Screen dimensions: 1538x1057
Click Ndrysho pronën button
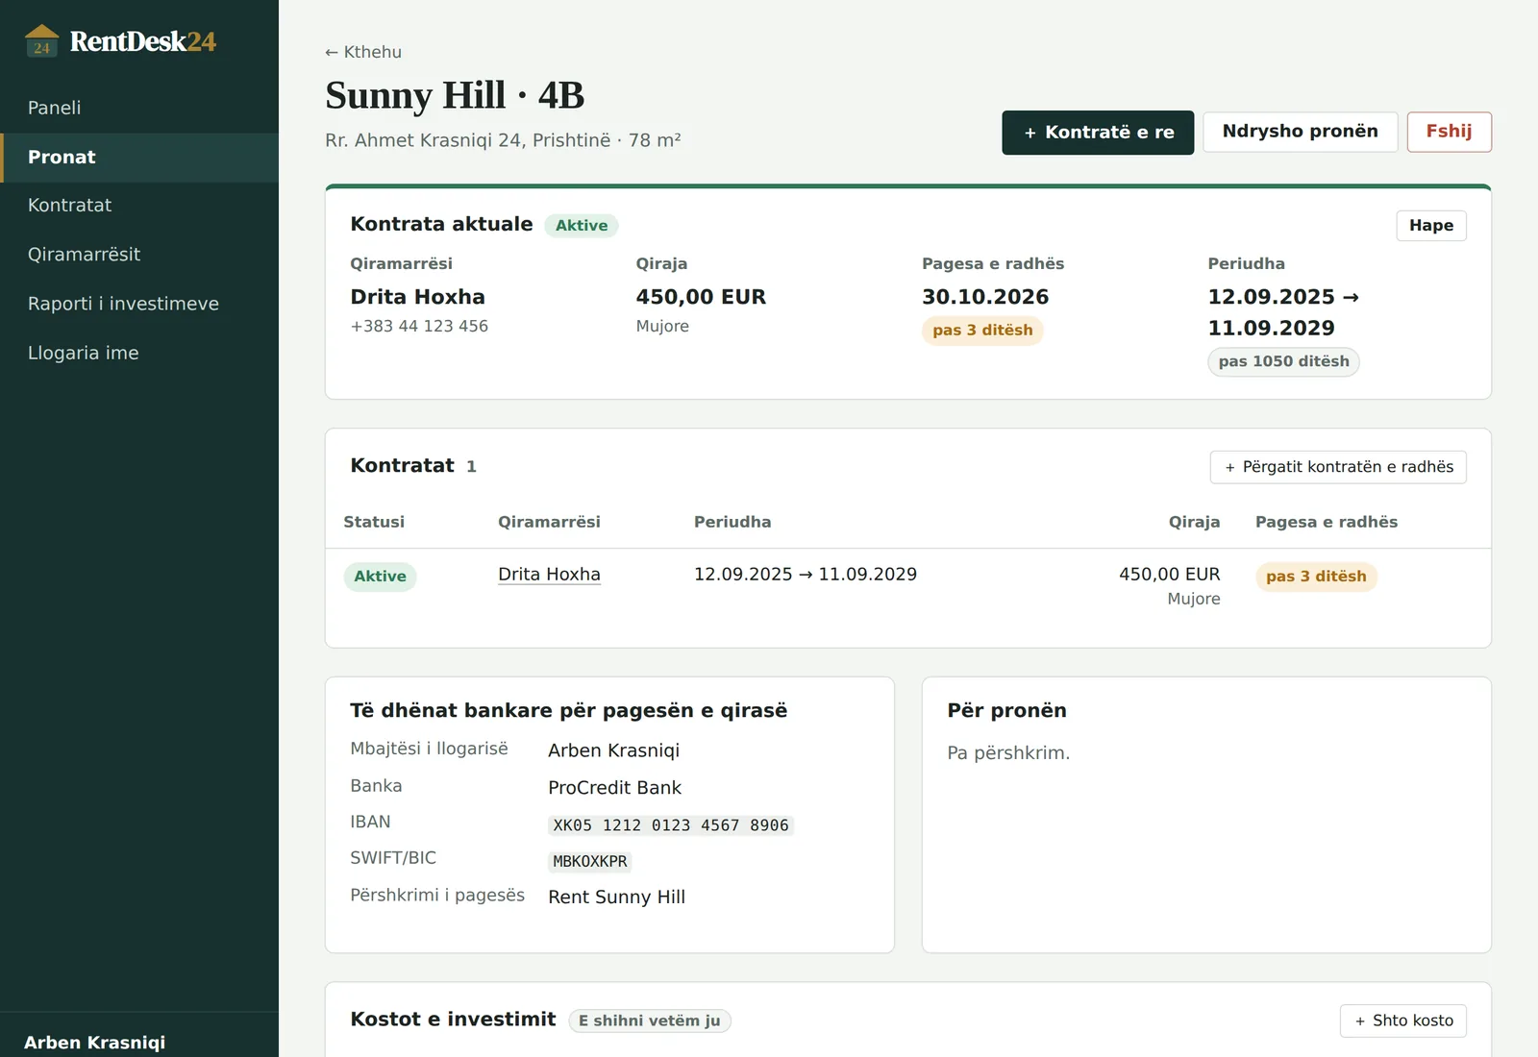coord(1300,132)
